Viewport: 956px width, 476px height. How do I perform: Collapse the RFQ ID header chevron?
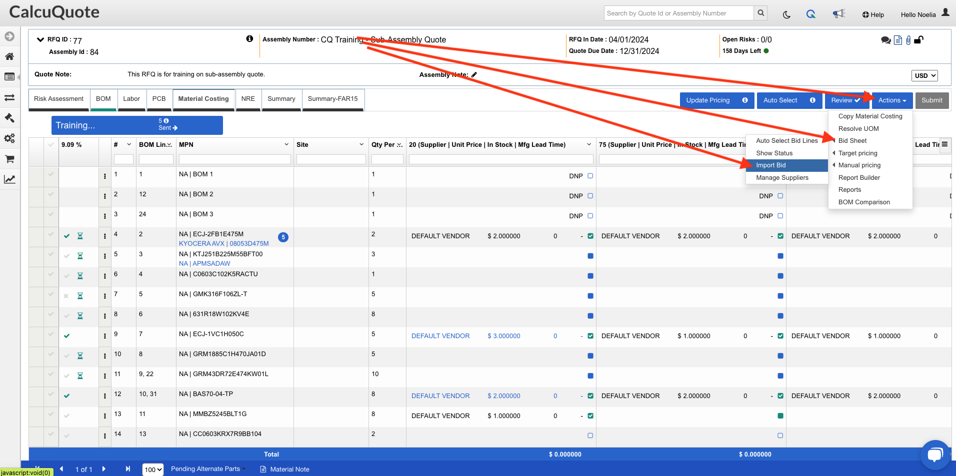click(x=40, y=39)
